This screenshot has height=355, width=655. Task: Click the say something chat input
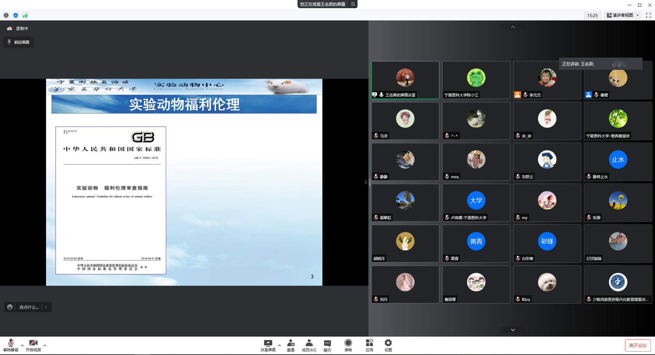coord(29,307)
